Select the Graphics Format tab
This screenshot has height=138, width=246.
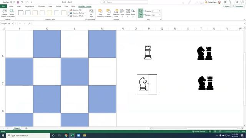click(85, 6)
